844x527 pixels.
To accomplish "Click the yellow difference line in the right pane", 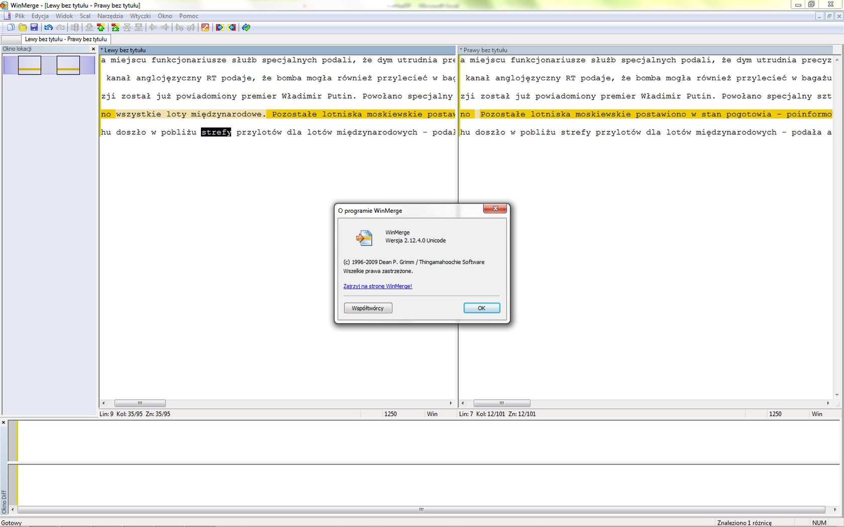I will 646,114.
